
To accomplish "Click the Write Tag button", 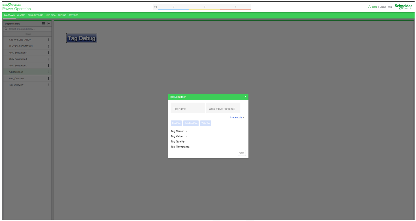I will click(205, 123).
